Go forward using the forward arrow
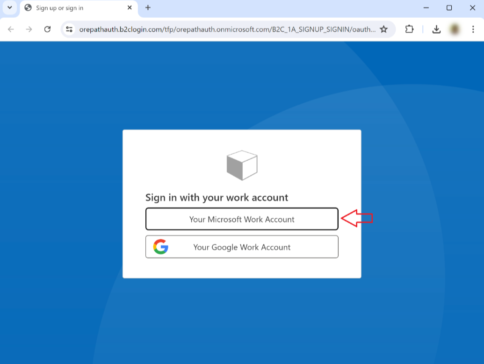 pyautogui.click(x=29, y=29)
